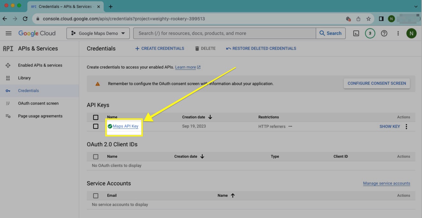Sort API Keys by Creation date arrow
422x218 pixels.
(210, 117)
